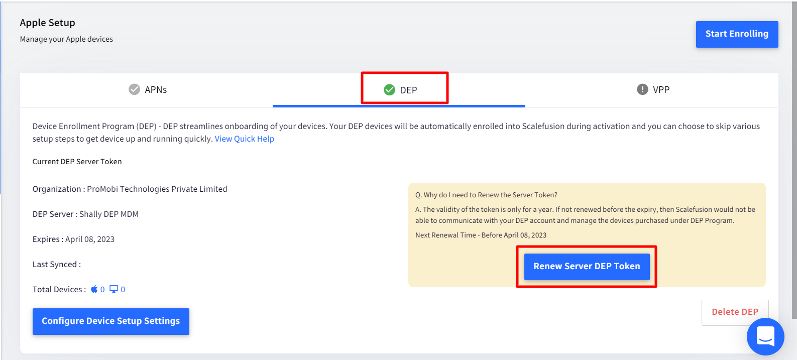Click the Organization ProMobi Technologies text
797x360 pixels.
[x=130, y=189]
